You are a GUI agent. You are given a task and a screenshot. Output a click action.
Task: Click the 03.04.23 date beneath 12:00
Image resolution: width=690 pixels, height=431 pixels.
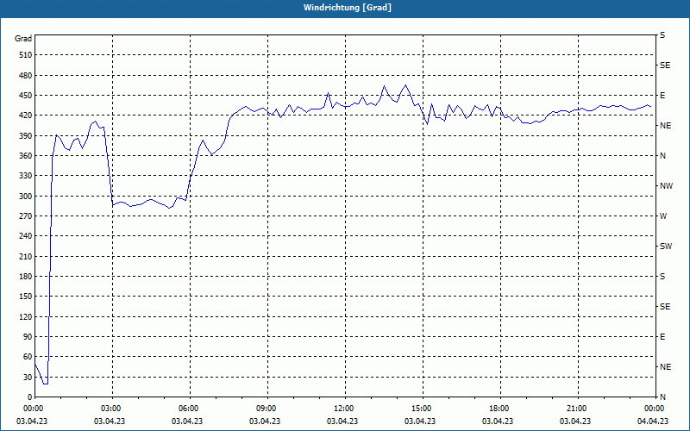[342, 422]
